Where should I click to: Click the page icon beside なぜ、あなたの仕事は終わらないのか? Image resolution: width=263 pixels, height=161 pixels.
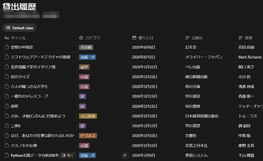[7, 135]
